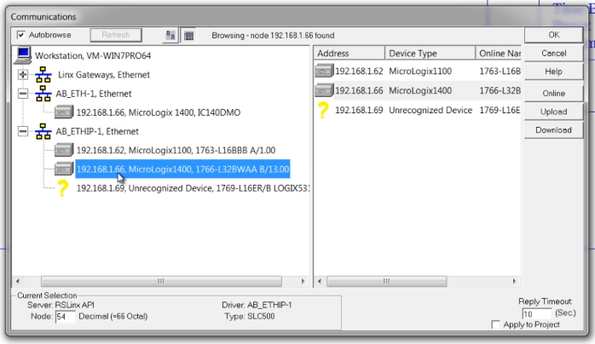Click list pane scroll left arrow
This screenshot has width=595, height=344.
pyautogui.click(x=320, y=281)
